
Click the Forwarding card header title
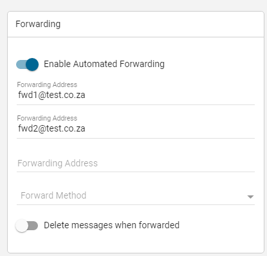click(x=38, y=24)
